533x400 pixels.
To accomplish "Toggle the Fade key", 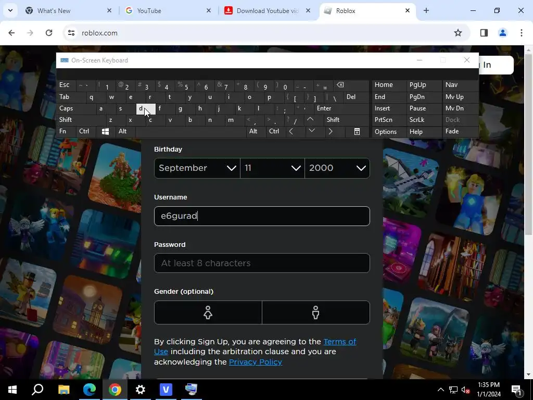I will click(x=460, y=131).
